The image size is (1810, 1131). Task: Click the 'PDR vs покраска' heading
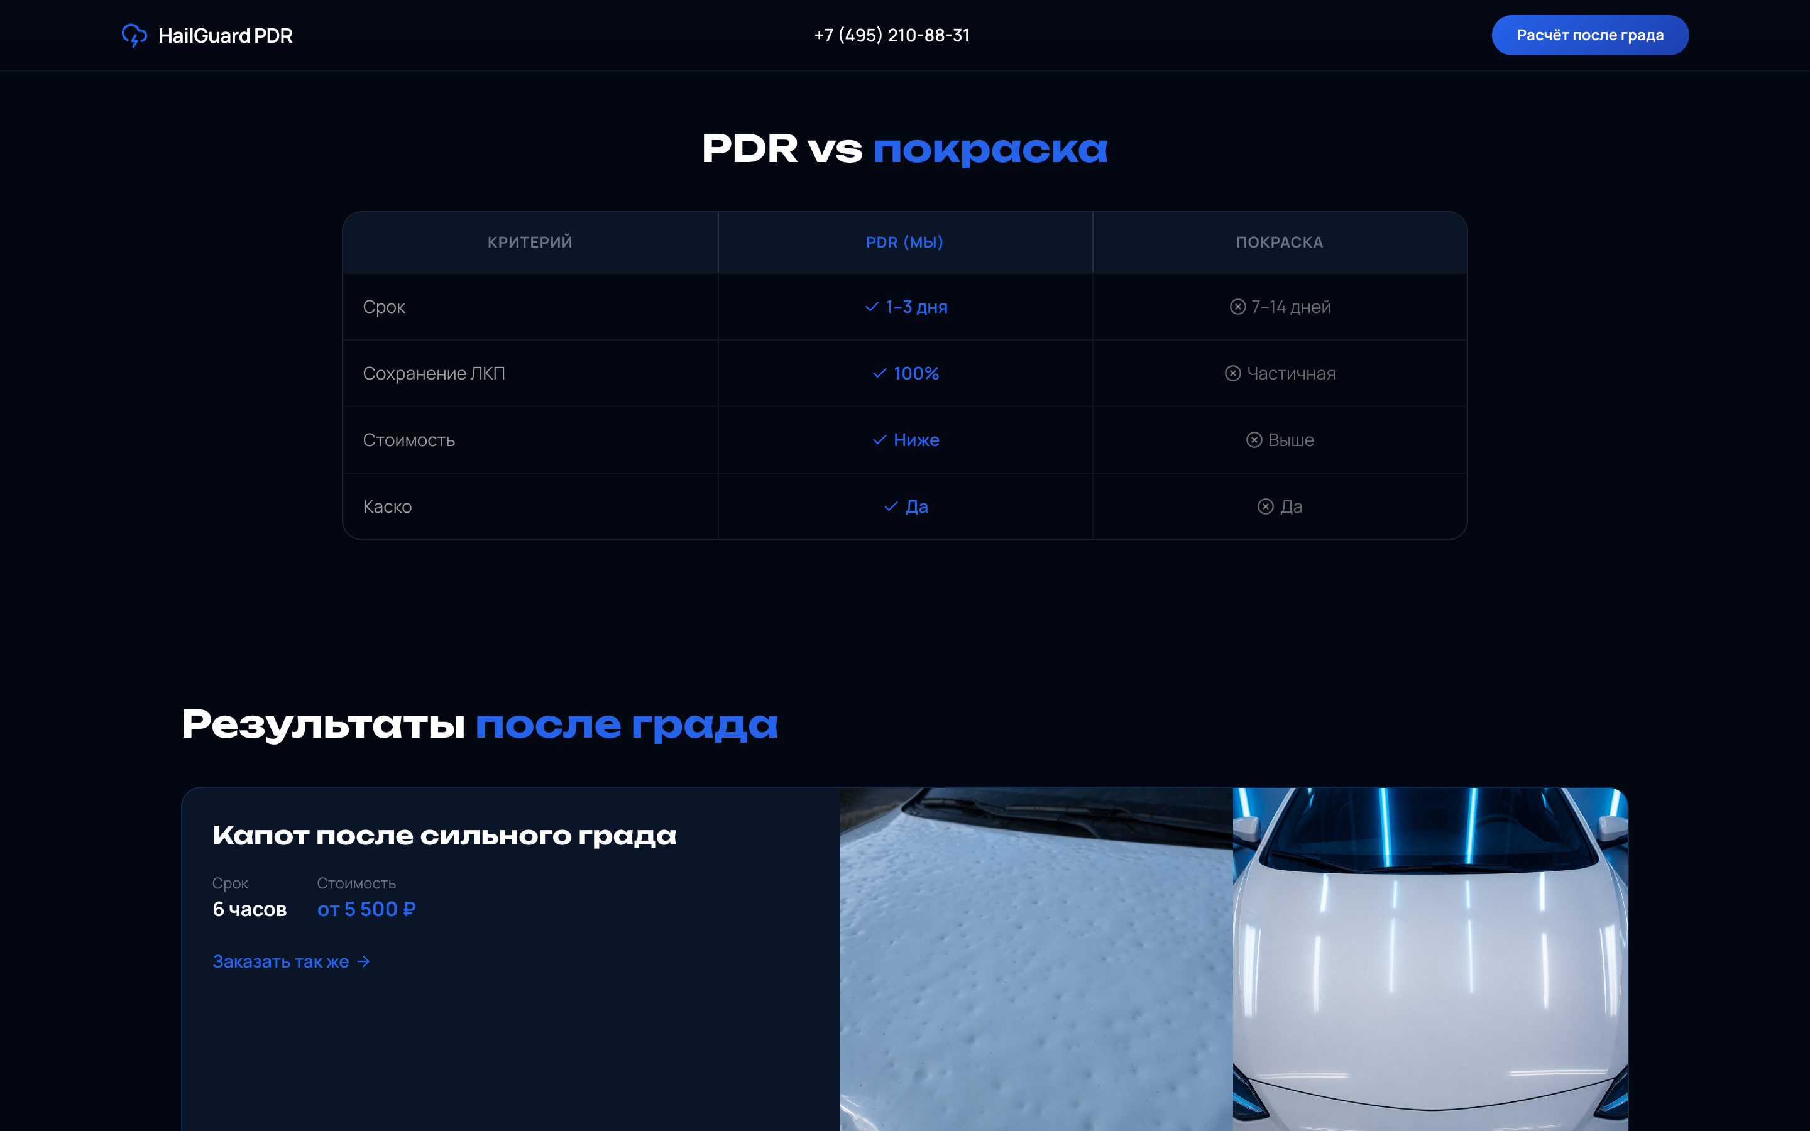click(x=905, y=149)
